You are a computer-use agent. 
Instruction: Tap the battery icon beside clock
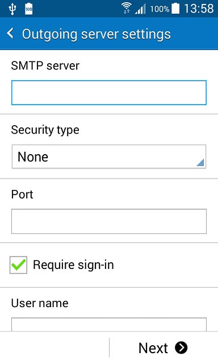click(175, 9)
